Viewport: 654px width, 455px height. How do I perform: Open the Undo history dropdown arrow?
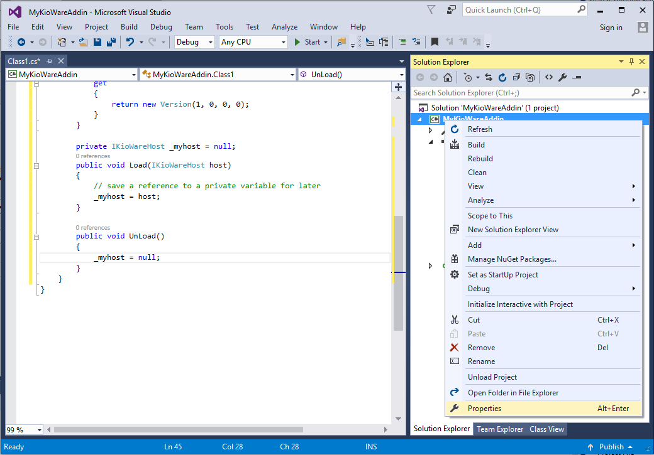coord(141,42)
